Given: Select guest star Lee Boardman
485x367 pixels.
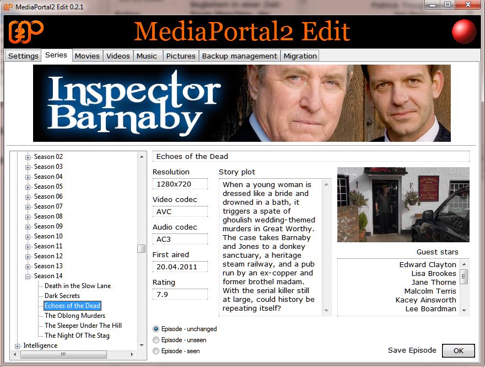Looking at the screenshot, I should click(x=431, y=309).
